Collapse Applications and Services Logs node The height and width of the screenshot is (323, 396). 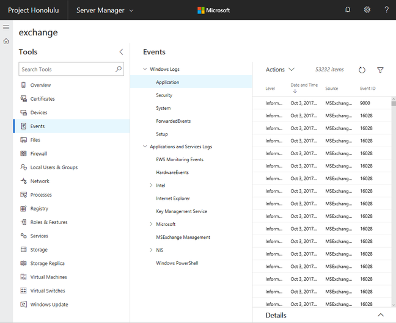click(145, 147)
